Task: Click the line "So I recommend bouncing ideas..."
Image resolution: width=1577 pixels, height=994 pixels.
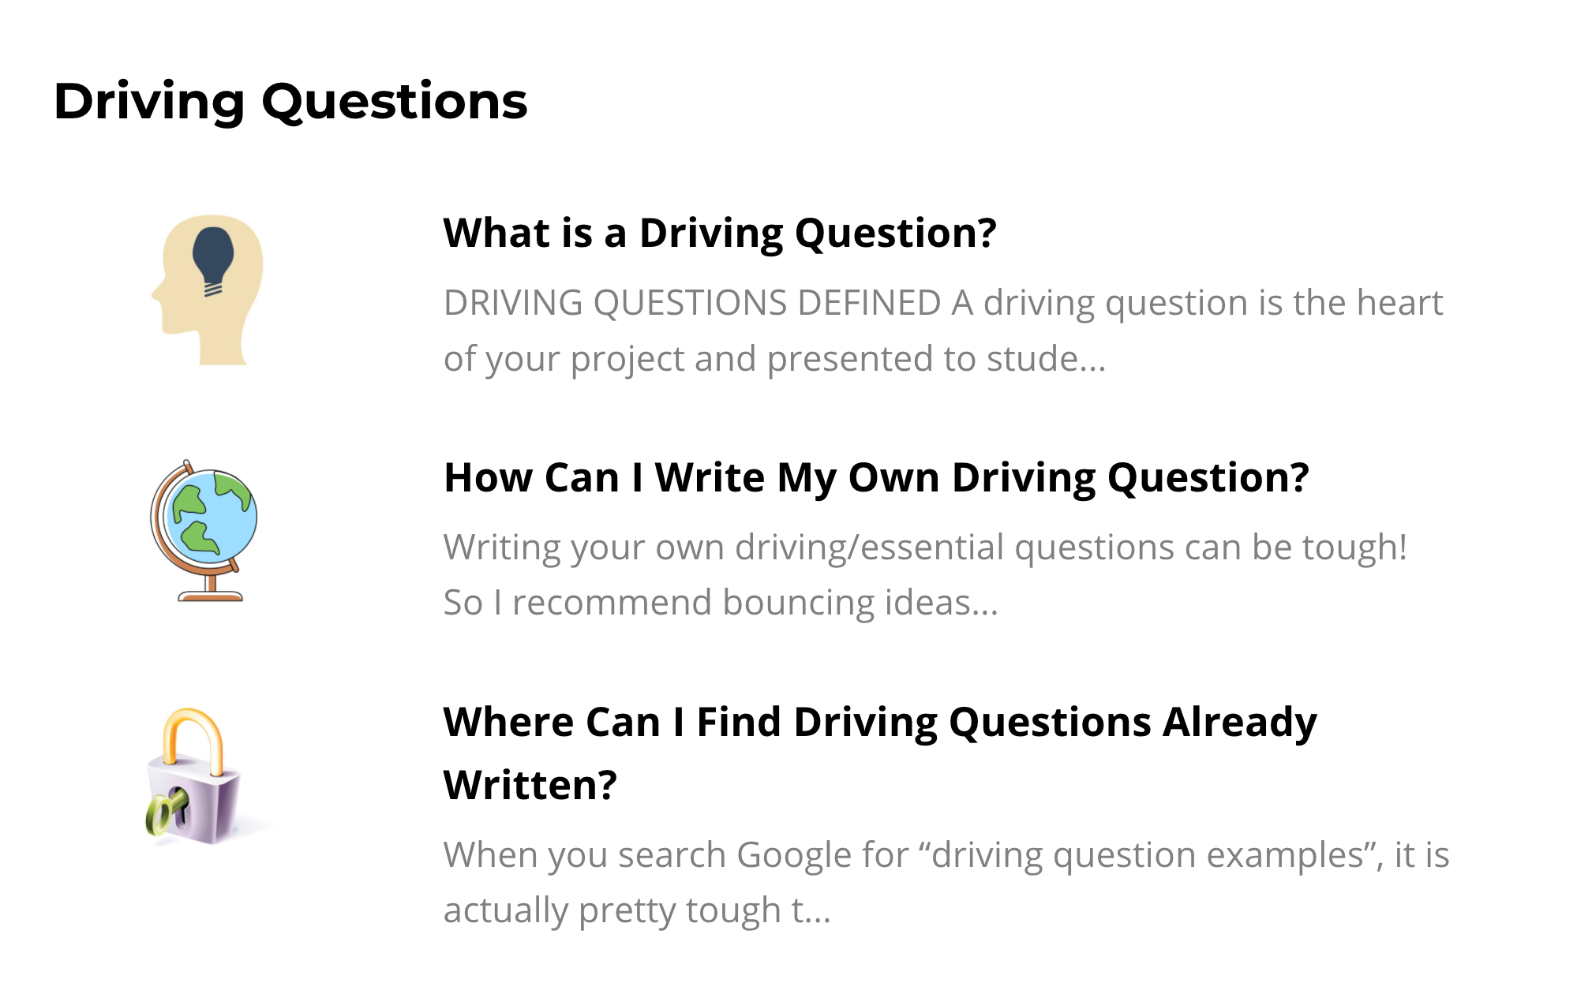Action: tap(721, 603)
